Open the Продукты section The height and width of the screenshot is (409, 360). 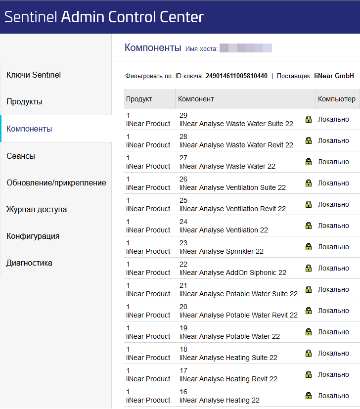point(24,101)
